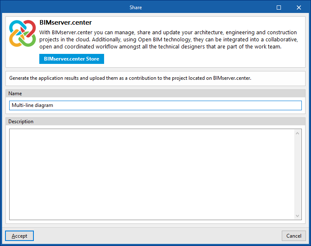Close the Share dialog
The height and width of the screenshot is (246, 311).
point(299,8)
